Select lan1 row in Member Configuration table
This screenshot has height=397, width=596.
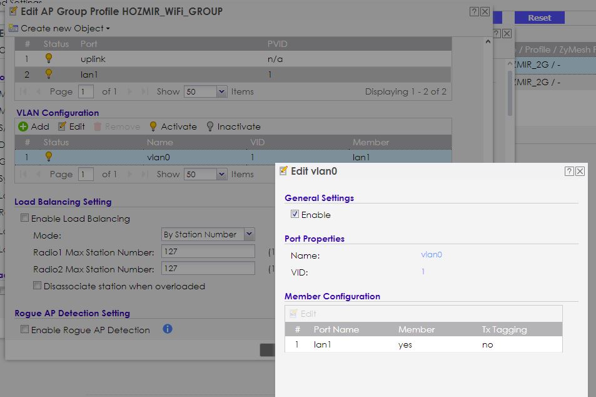423,344
